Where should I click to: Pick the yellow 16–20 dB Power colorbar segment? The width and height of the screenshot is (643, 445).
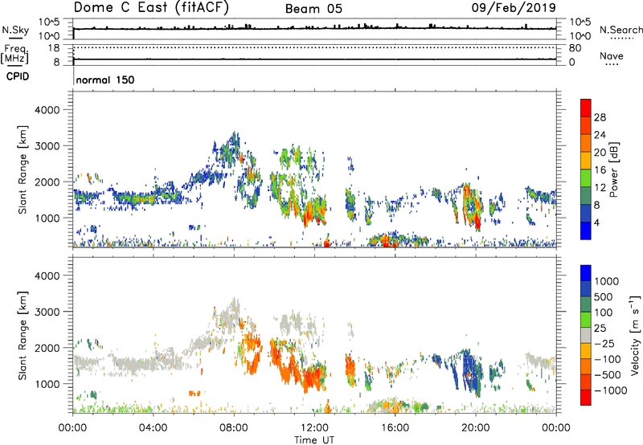pyautogui.click(x=586, y=160)
